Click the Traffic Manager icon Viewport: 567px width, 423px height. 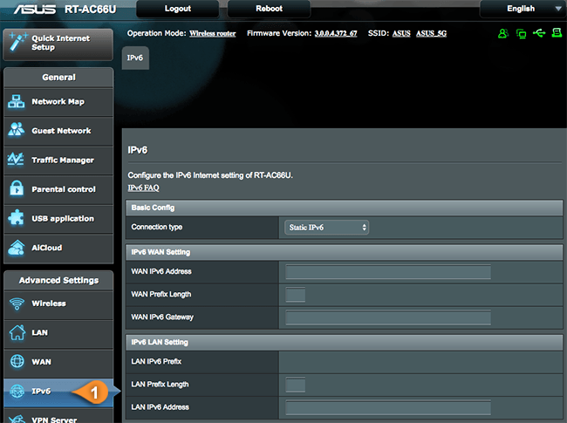click(17, 160)
